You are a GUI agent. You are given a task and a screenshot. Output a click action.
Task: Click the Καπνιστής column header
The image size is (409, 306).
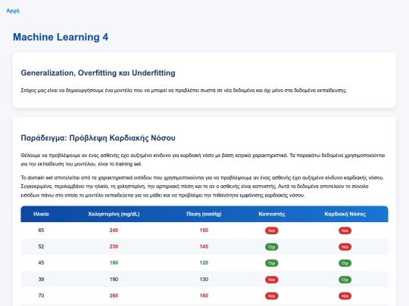pos(272,214)
